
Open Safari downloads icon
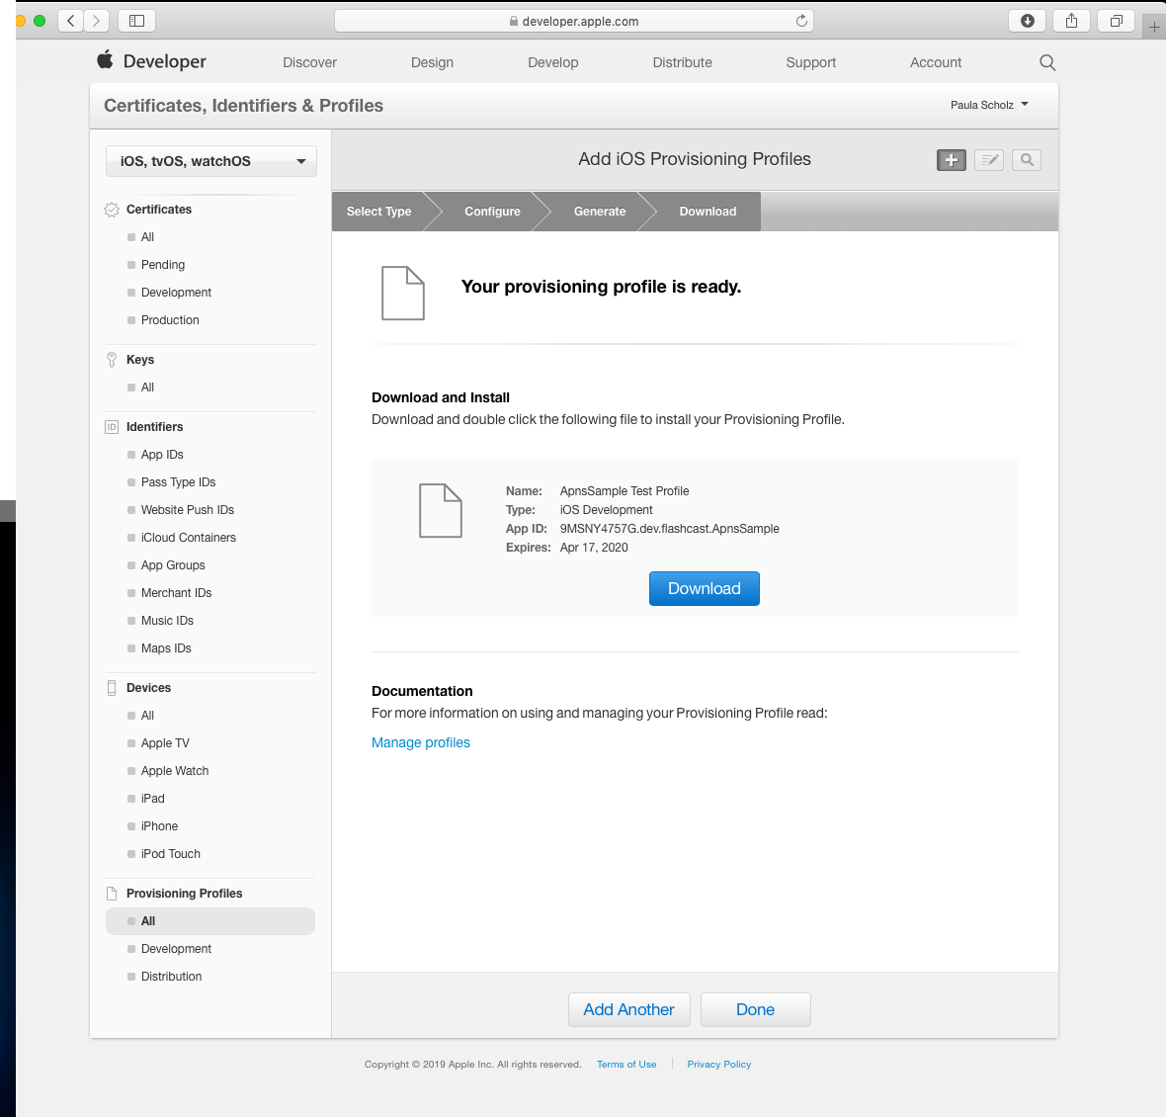pyautogui.click(x=1027, y=21)
